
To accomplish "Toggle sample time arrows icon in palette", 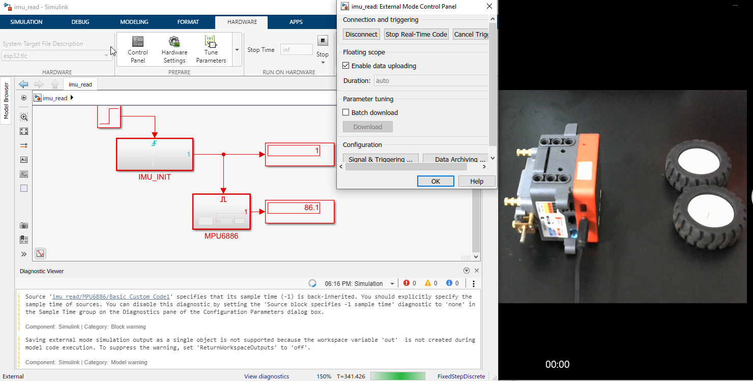I will click(x=24, y=145).
